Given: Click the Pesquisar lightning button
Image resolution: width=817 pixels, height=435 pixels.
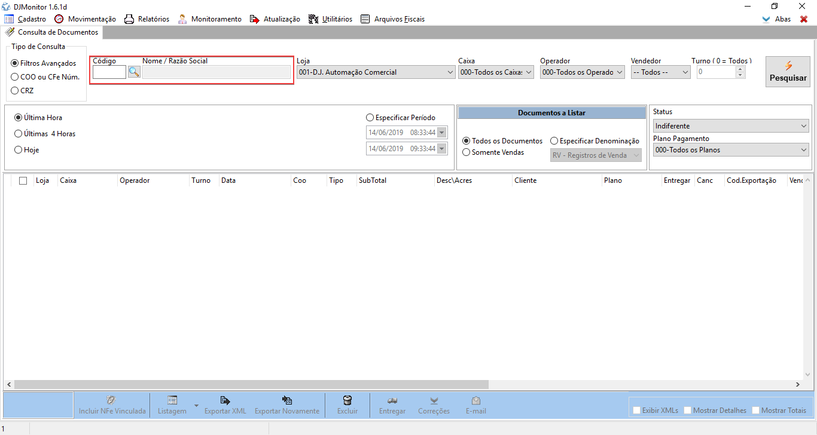Looking at the screenshot, I should pos(788,72).
